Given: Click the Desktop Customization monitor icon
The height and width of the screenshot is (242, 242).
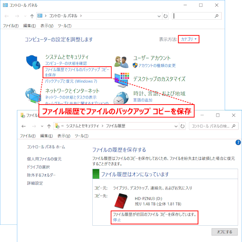Looking at the screenshot, I should (x=122, y=80).
